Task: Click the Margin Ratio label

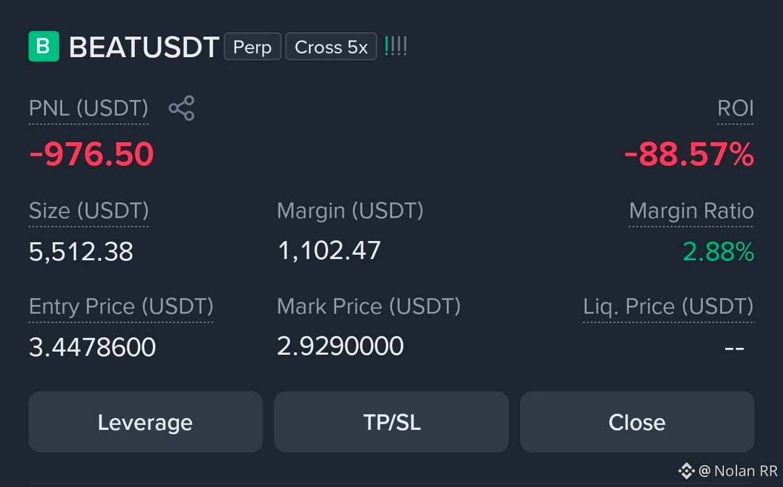Action: click(691, 211)
